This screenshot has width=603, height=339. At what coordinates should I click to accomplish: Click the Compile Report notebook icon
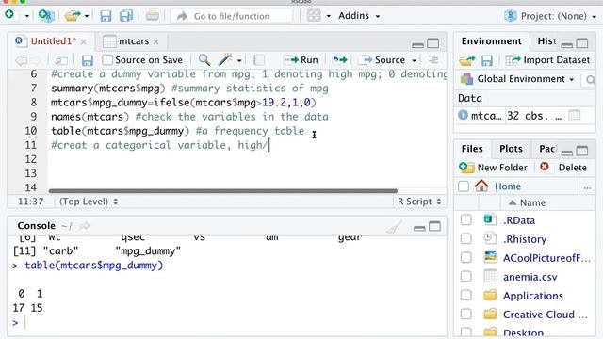click(x=259, y=60)
